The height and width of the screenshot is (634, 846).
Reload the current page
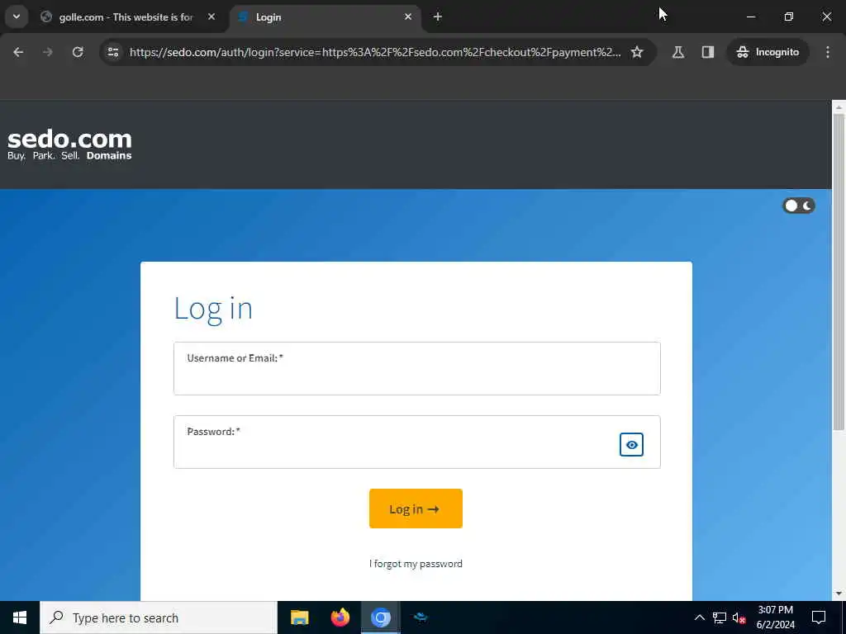tap(78, 52)
